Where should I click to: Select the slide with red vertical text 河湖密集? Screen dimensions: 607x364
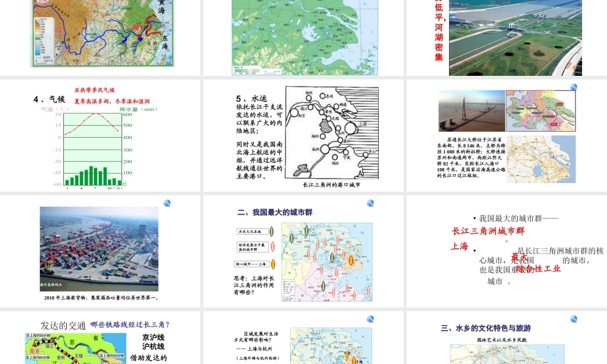click(507, 38)
